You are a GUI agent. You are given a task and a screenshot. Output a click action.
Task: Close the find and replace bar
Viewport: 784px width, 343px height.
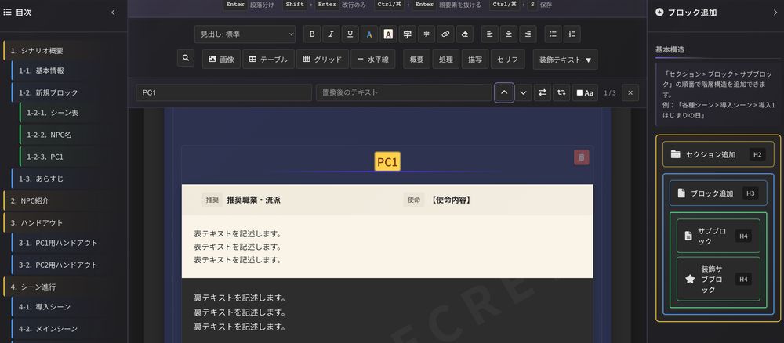[x=630, y=92]
